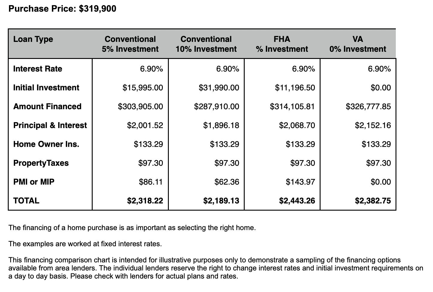The width and height of the screenshot is (433, 292).
Task: Select the Loan Type header cell
Action: (33, 39)
